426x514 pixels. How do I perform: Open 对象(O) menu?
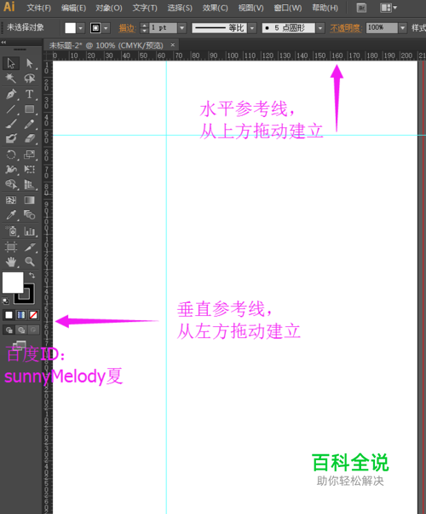click(109, 8)
